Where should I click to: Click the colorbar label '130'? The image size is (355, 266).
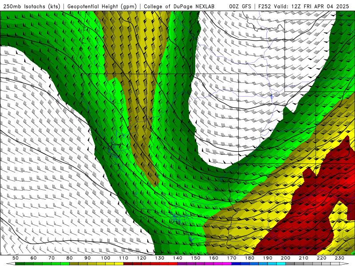coord(159,258)
